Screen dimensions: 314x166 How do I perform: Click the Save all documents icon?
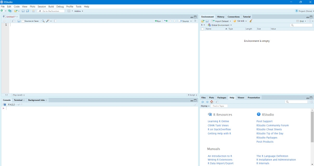(27, 11)
